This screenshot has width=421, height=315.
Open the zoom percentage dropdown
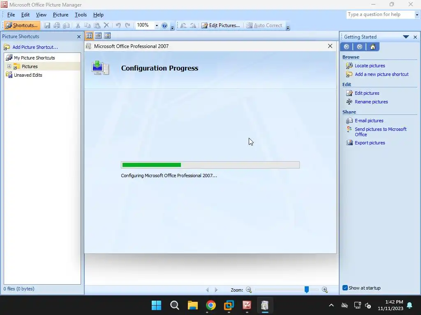click(157, 25)
